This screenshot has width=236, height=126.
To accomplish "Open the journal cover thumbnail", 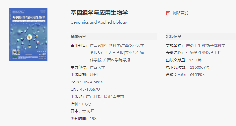I will click(x=28, y=34).
